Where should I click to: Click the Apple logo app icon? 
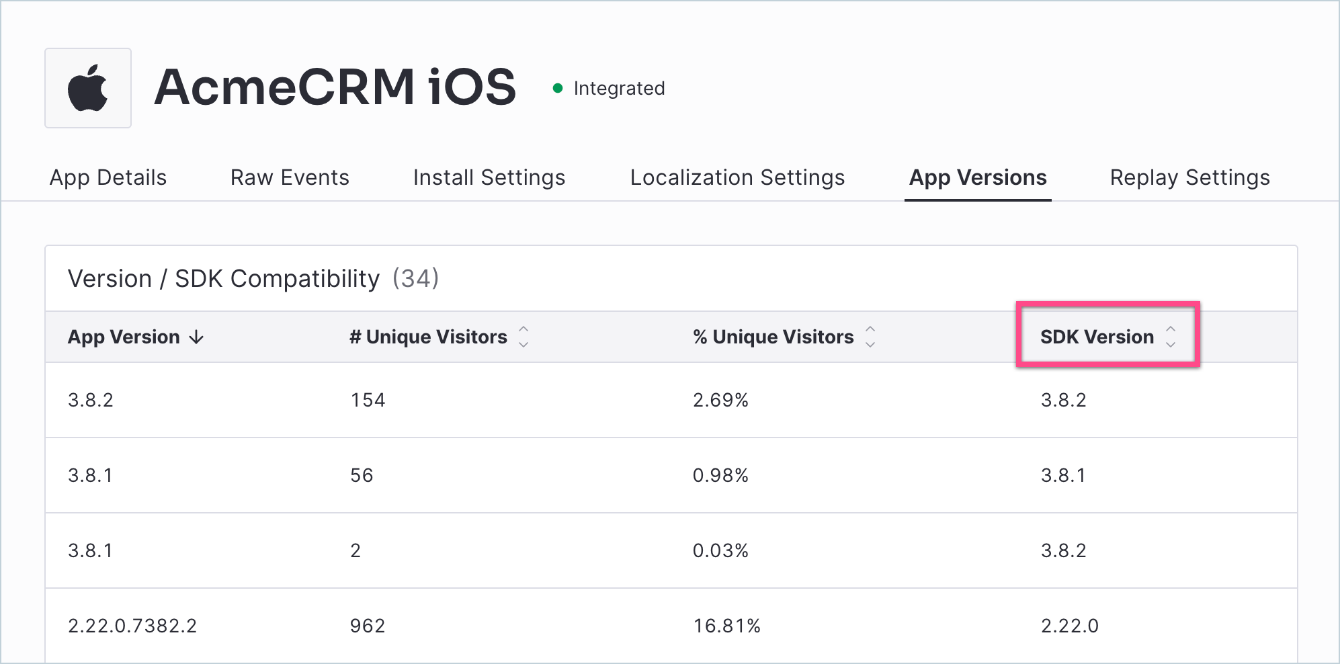88,88
